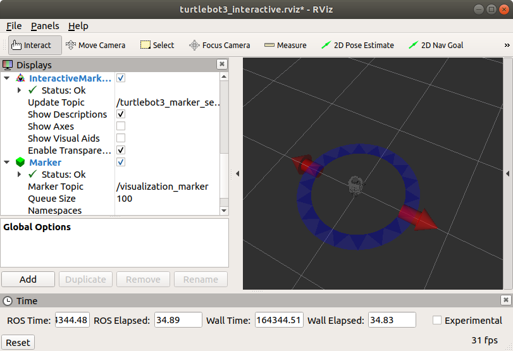Collapse left panel via viewport arrow
Image resolution: width=513 pixels, height=351 pixels.
pos(238,174)
